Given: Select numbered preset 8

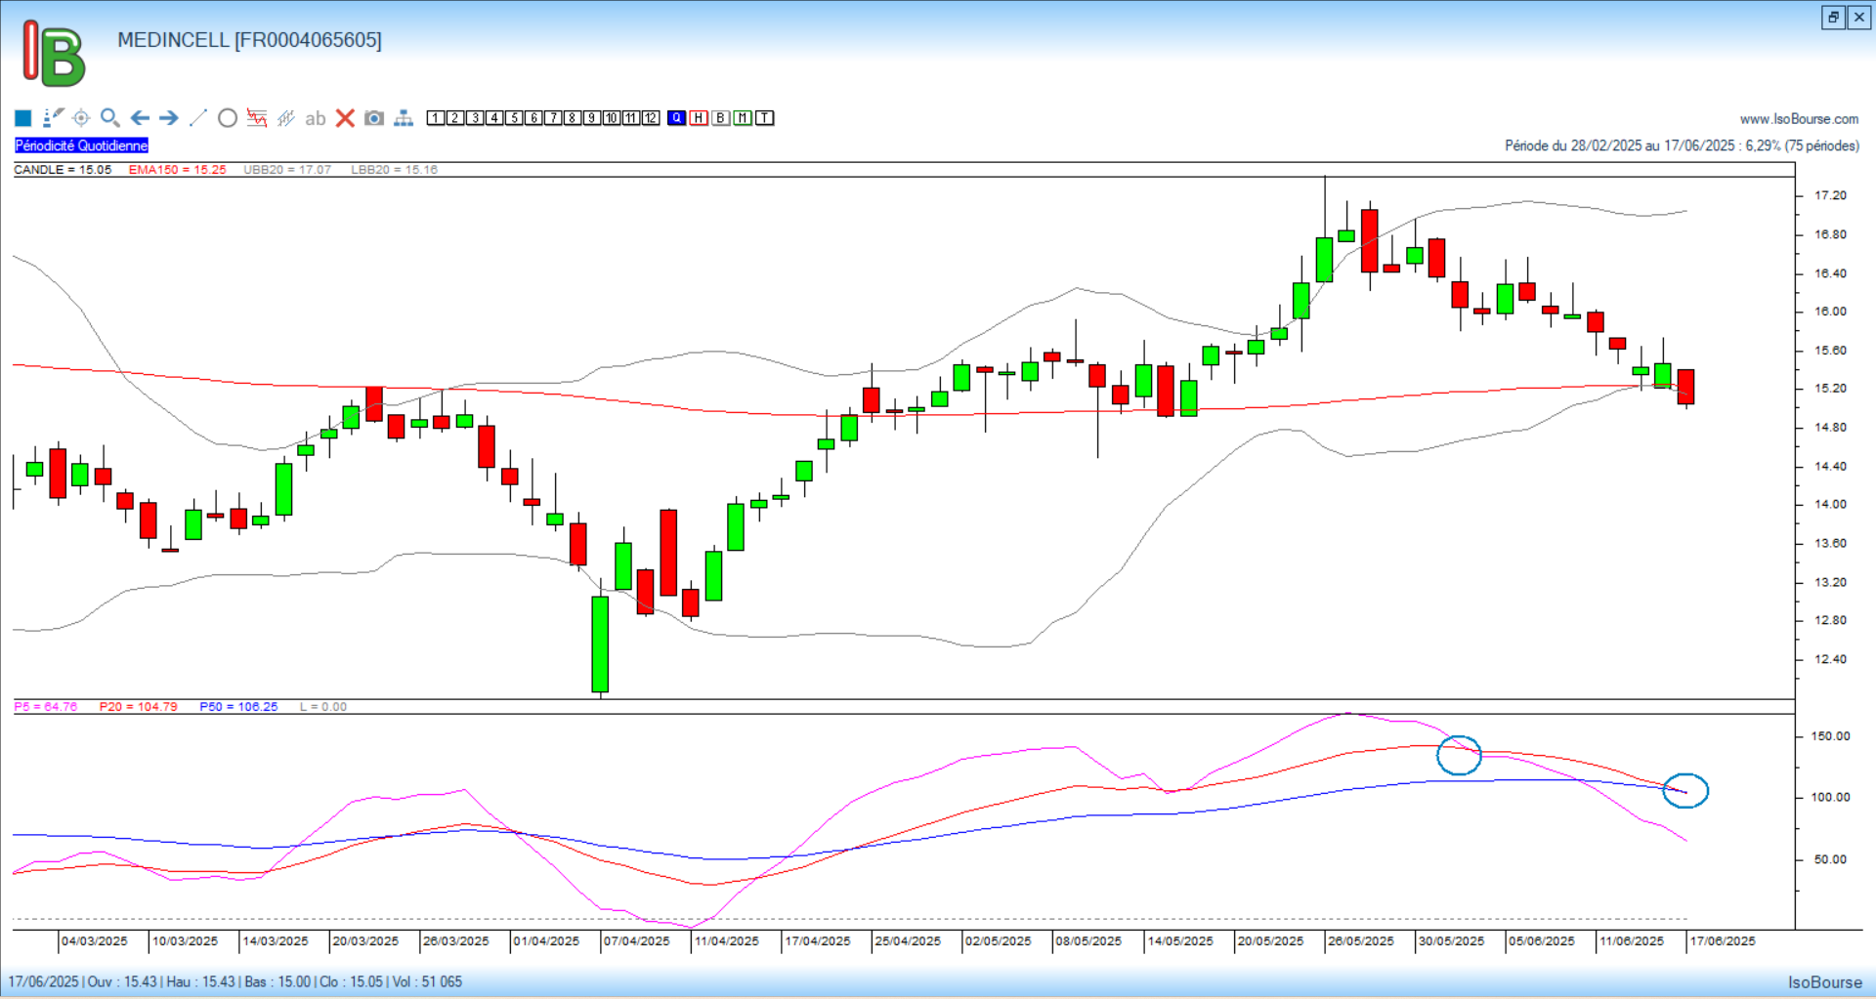Looking at the screenshot, I should click(x=573, y=118).
